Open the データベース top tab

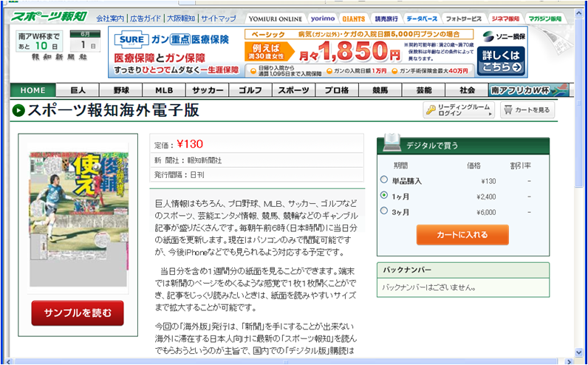pyautogui.click(x=422, y=18)
